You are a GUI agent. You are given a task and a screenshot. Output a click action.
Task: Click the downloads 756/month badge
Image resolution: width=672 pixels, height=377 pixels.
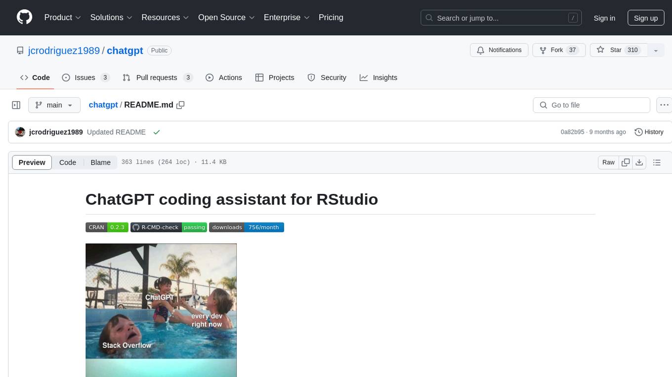(247, 227)
